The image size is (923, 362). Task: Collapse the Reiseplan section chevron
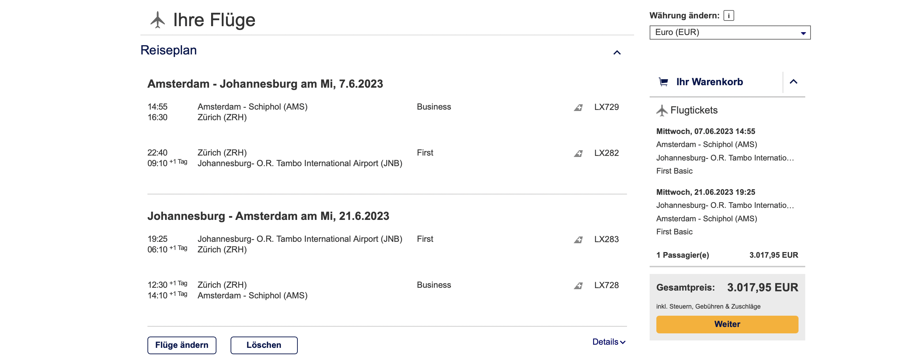(x=617, y=53)
